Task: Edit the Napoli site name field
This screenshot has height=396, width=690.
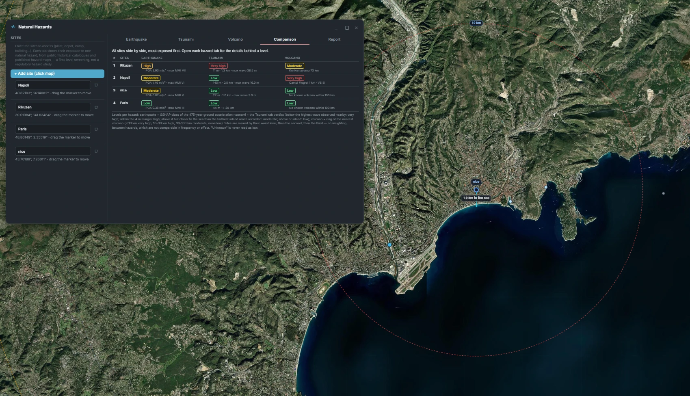Action: coord(53,85)
